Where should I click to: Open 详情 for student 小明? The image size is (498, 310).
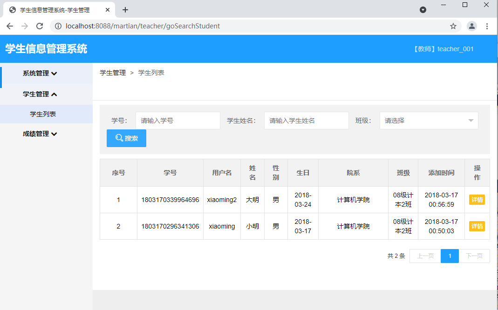(477, 226)
